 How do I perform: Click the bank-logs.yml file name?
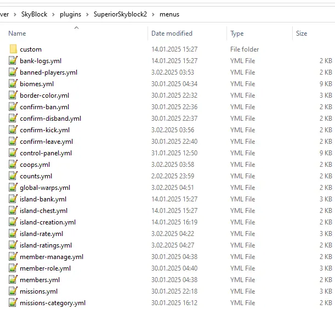(41, 61)
